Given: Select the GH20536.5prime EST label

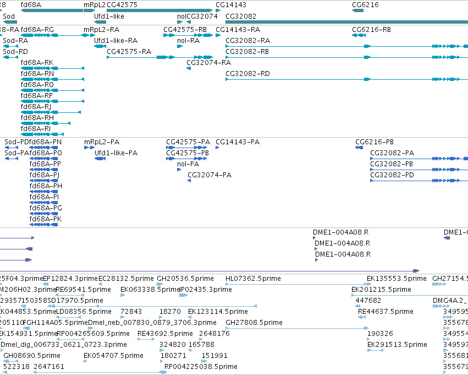Looking at the screenshot, I should (185, 279).
